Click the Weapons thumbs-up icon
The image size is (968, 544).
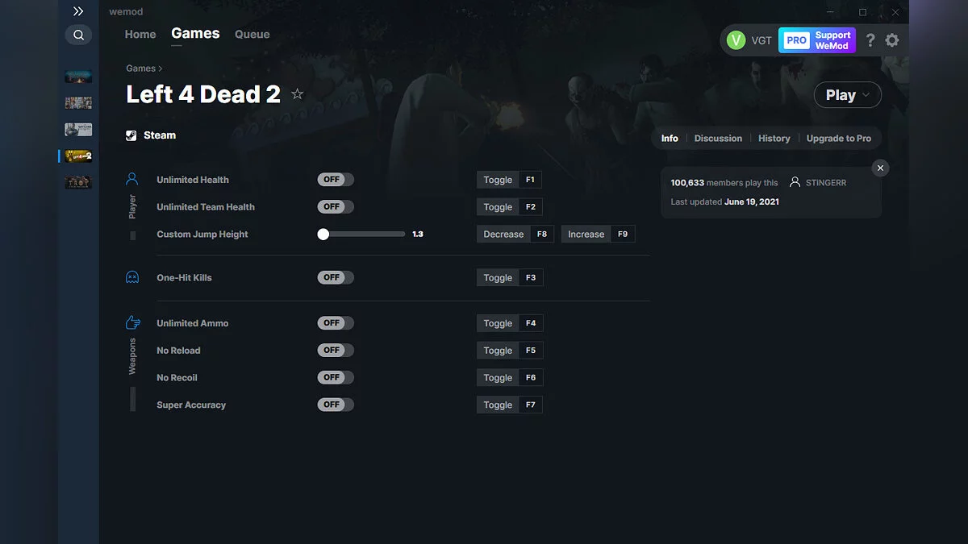(132, 322)
